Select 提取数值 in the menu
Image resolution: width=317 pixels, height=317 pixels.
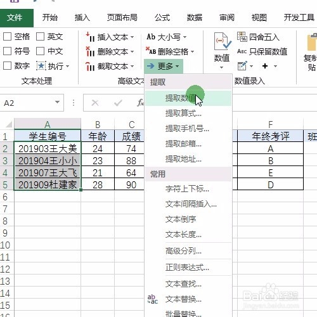188,98
